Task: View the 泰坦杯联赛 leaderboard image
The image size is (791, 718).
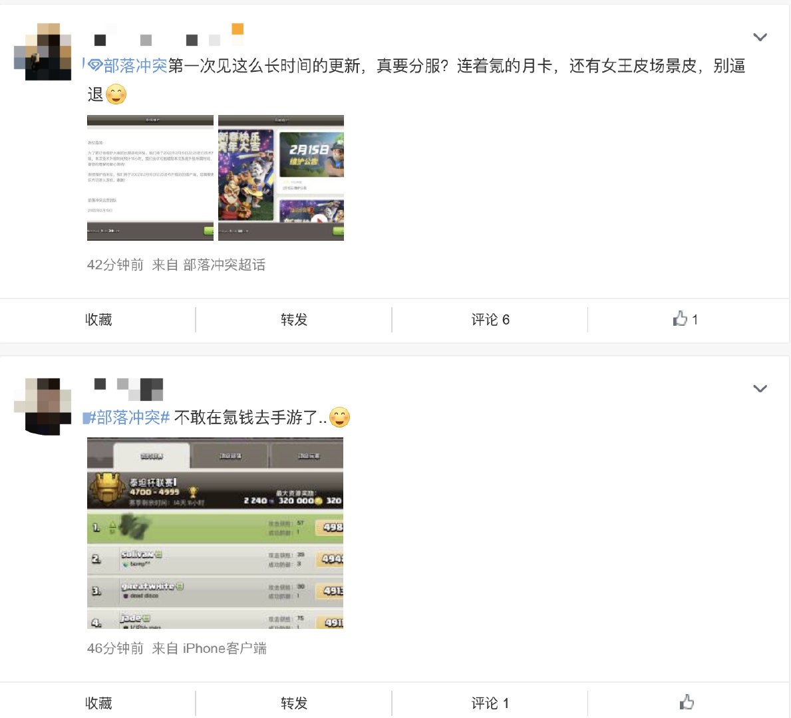Action: [216, 533]
